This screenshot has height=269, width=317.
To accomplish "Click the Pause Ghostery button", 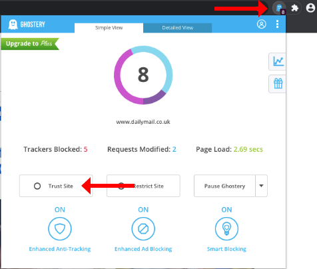I will (224, 186).
